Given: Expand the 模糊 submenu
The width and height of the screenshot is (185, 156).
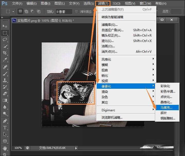Looking at the screenshot, I should (126, 65).
